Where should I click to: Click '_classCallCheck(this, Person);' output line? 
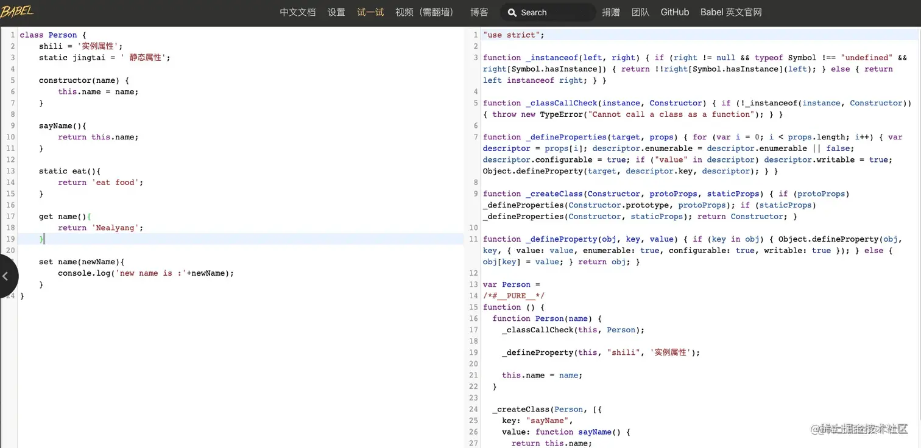(x=573, y=330)
